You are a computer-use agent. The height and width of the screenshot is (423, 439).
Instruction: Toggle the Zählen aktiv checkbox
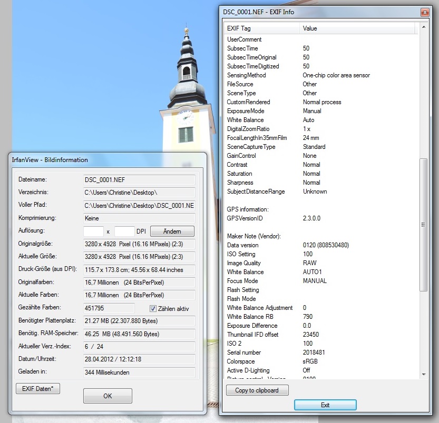point(153,308)
